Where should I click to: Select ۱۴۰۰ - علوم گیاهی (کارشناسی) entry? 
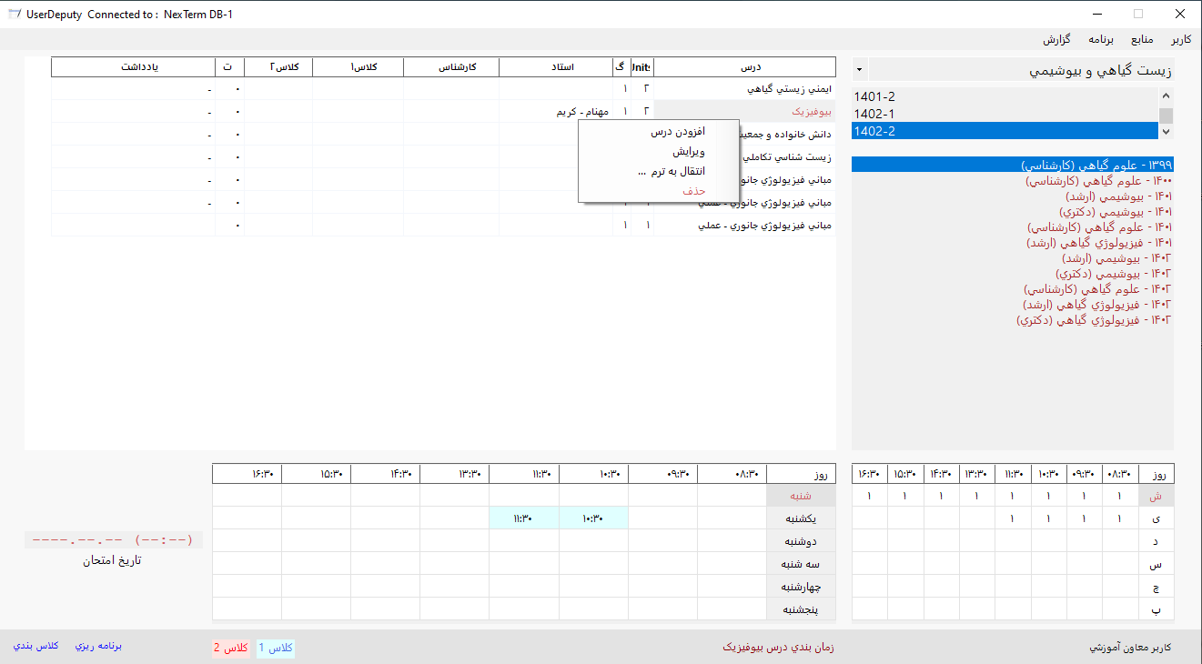point(1098,181)
